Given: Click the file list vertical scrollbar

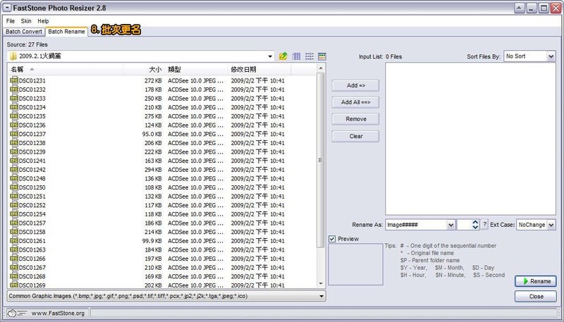Looking at the screenshot, I should [x=321, y=160].
